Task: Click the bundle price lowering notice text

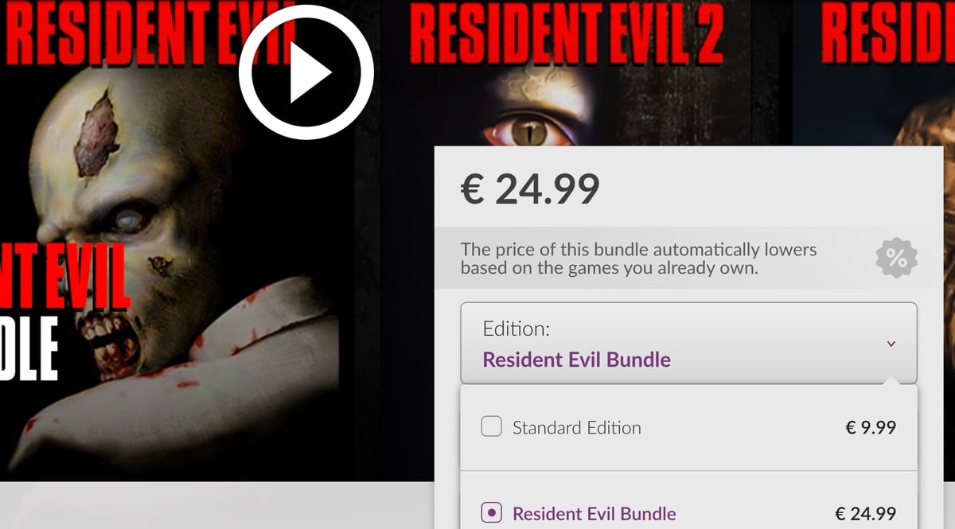Action: click(638, 259)
